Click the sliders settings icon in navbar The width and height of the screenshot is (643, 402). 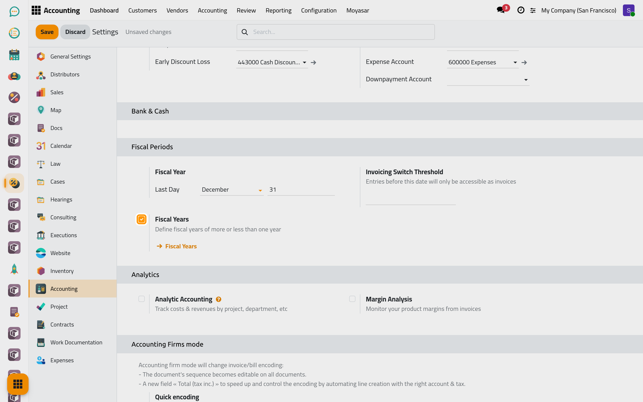tap(533, 10)
